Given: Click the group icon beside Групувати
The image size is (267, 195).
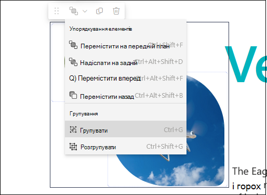Looking at the screenshot, I should tap(73, 129).
